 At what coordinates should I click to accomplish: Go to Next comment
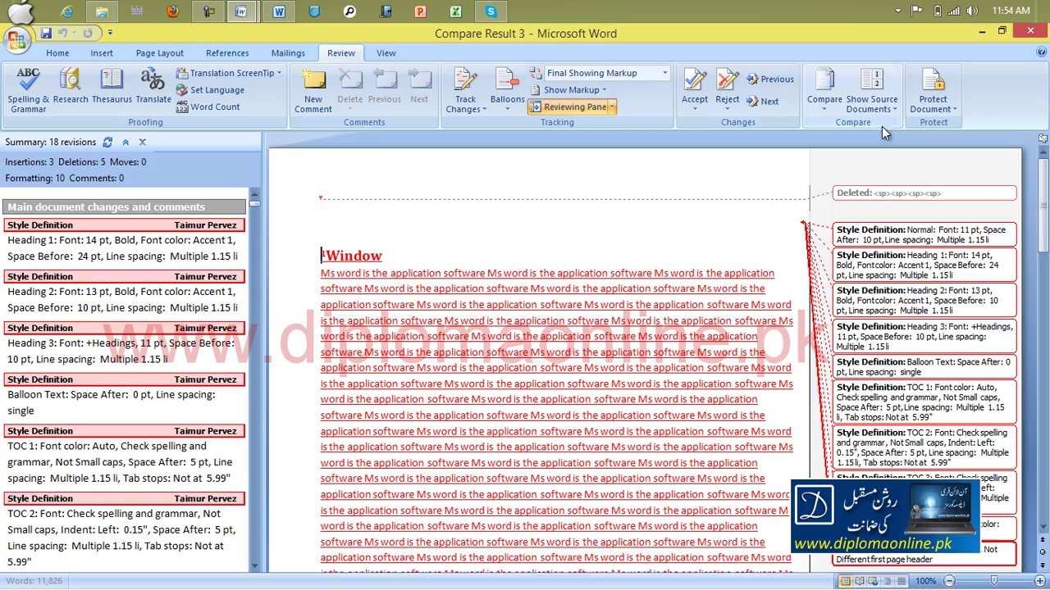[x=419, y=87]
